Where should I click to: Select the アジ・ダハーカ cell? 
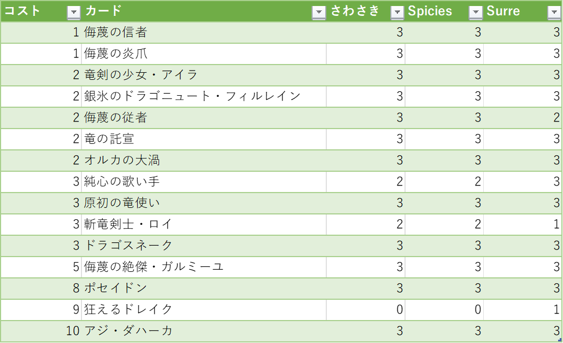pos(204,331)
